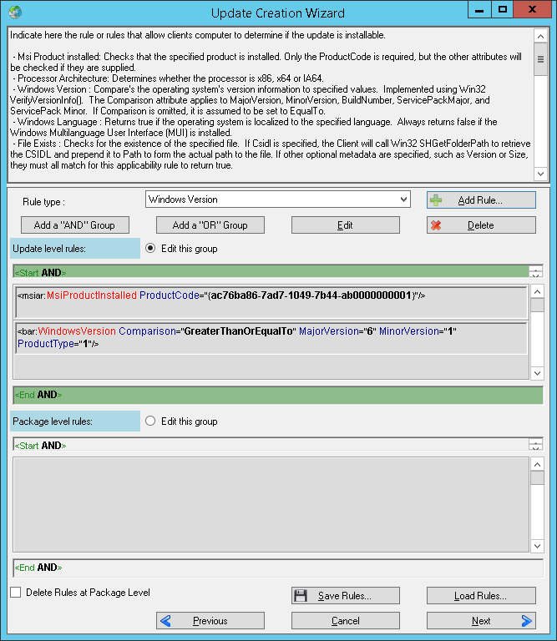The width and height of the screenshot is (557, 641).
Task: Enable Delete Rules at Package Level checkbox
Action: pos(16,593)
